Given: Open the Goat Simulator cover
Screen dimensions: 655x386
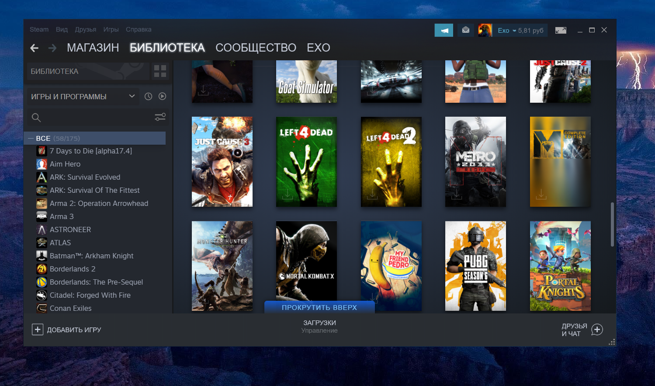Looking at the screenshot, I should pos(306,82).
